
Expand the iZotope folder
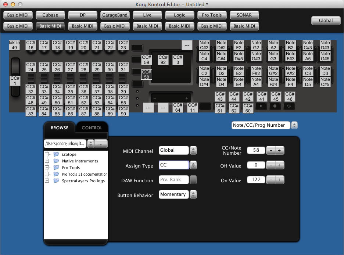[x=47, y=154]
